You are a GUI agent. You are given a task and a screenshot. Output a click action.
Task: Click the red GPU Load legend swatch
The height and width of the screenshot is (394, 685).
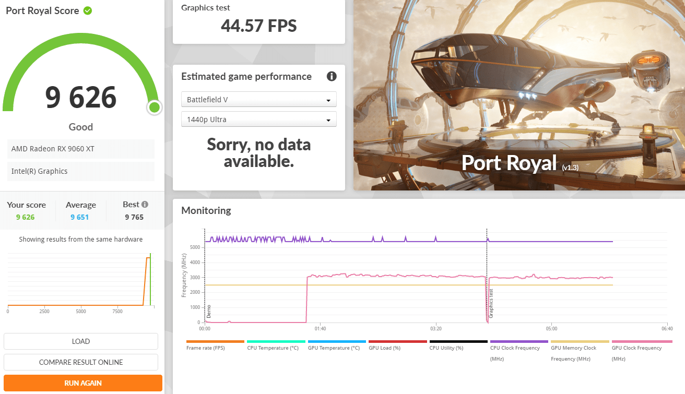pyautogui.click(x=397, y=341)
